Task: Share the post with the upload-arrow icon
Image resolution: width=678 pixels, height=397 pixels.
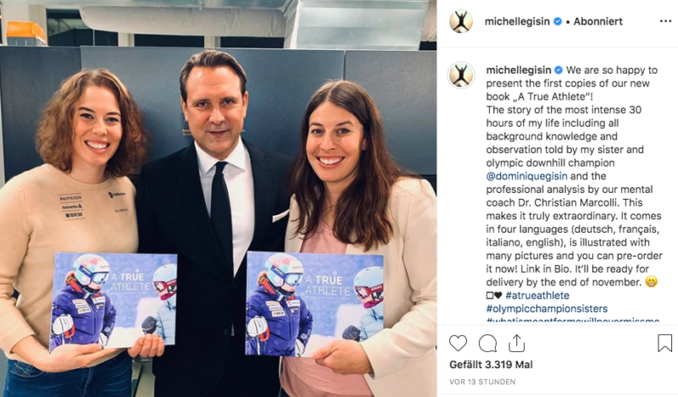Action: 516,344
